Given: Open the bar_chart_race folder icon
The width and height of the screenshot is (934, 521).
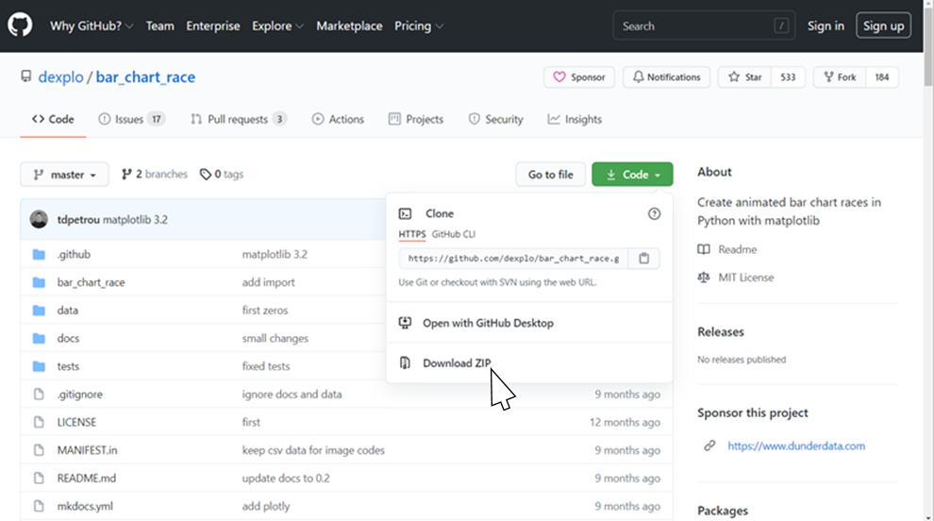Looking at the screenshot, I should pos(39,282).
